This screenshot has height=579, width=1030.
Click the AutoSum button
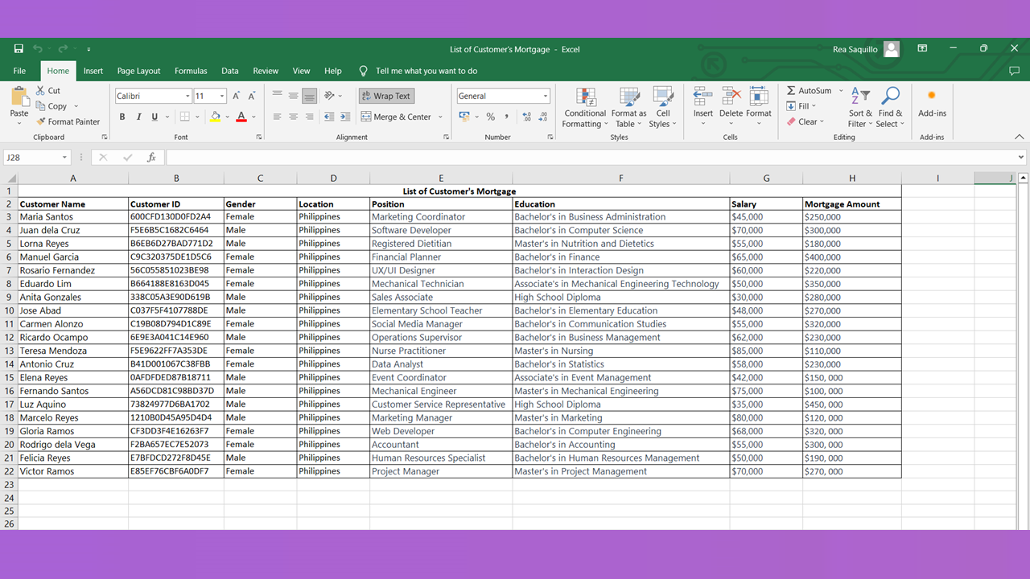pyautogui.click(x=809, y=91)
